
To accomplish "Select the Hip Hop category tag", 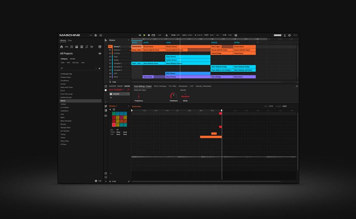I will click(75, 62).
